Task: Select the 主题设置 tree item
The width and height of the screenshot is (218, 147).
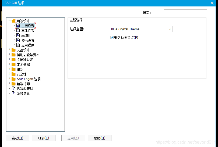Action: (x=28, y=26)
